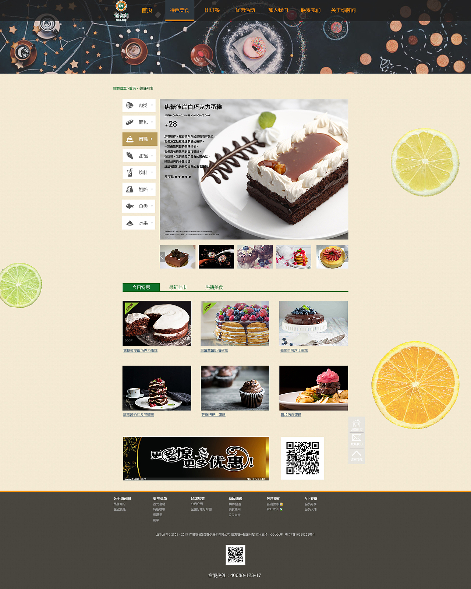
Task: Click the meat category icon in sidebar
Action: 130,106
